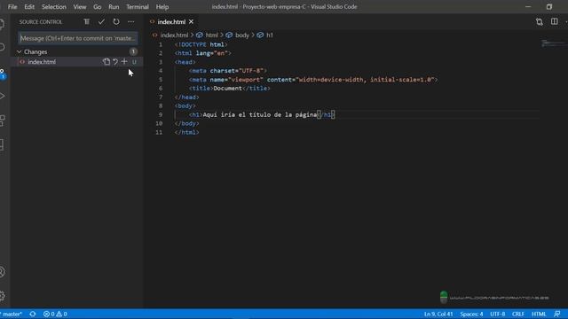
Task: Discard changes for index.html
Action: 115,62
